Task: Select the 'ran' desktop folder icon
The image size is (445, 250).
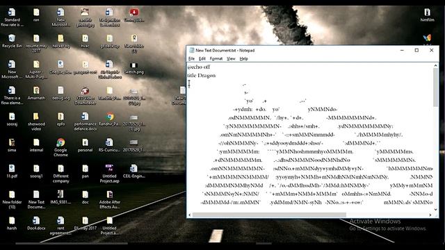Action: (x=36, y=15)
